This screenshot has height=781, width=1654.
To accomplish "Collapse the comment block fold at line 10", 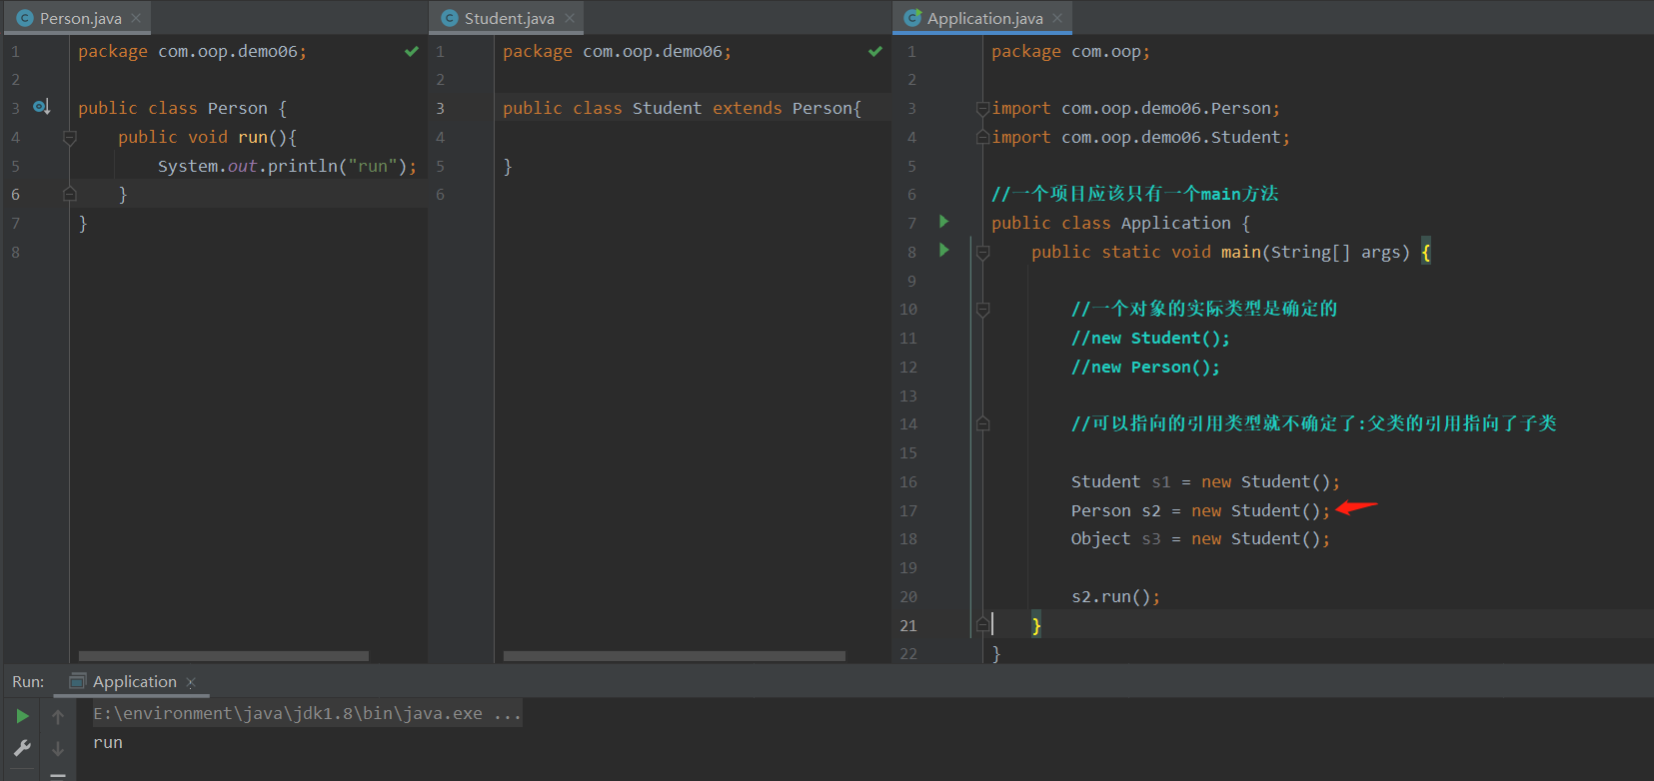I will click(982, 310).
